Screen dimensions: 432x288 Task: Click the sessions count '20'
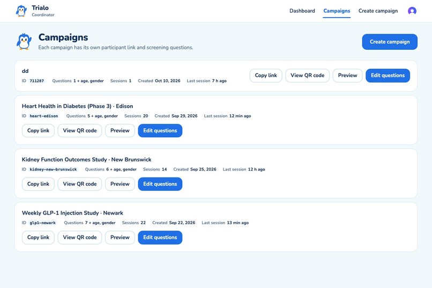pos(145,116)
